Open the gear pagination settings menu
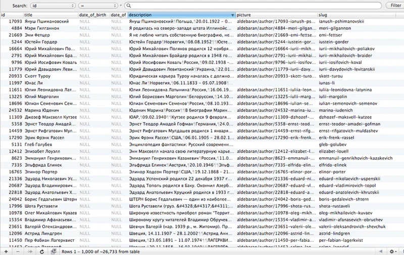This screenshot has height=255, width=404. pos(393,251)
